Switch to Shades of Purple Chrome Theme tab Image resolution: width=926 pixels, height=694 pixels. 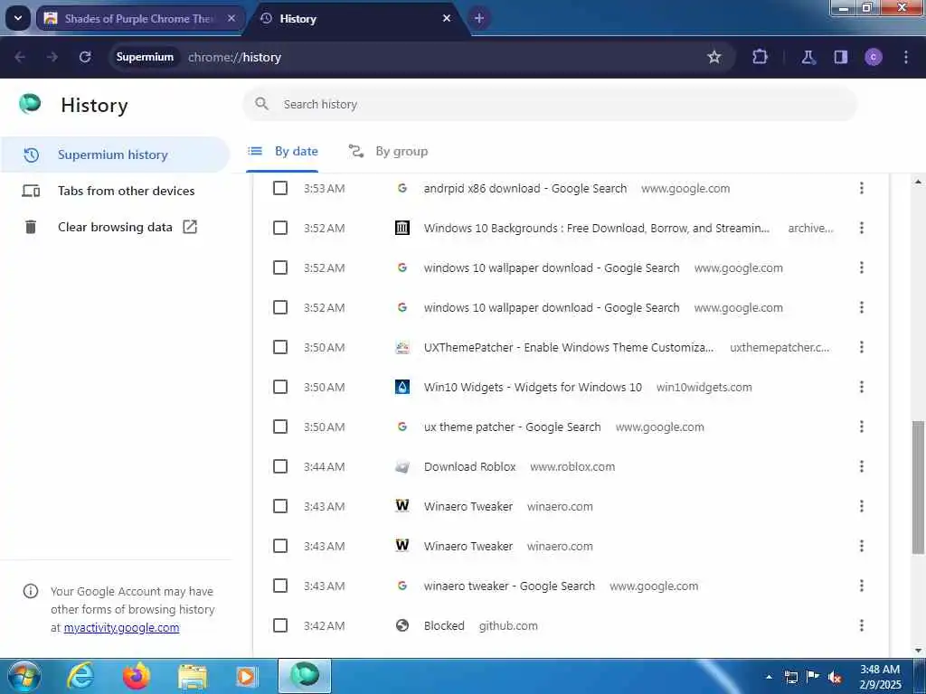pos(140,18)
